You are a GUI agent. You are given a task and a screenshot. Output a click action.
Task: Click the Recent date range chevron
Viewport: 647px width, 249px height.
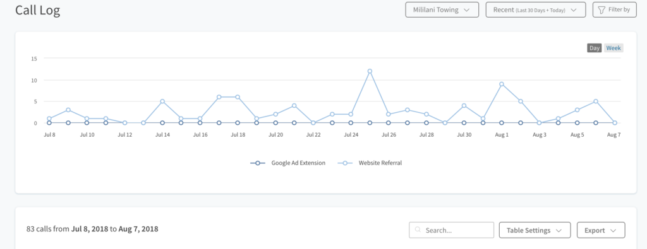(573, 10)
